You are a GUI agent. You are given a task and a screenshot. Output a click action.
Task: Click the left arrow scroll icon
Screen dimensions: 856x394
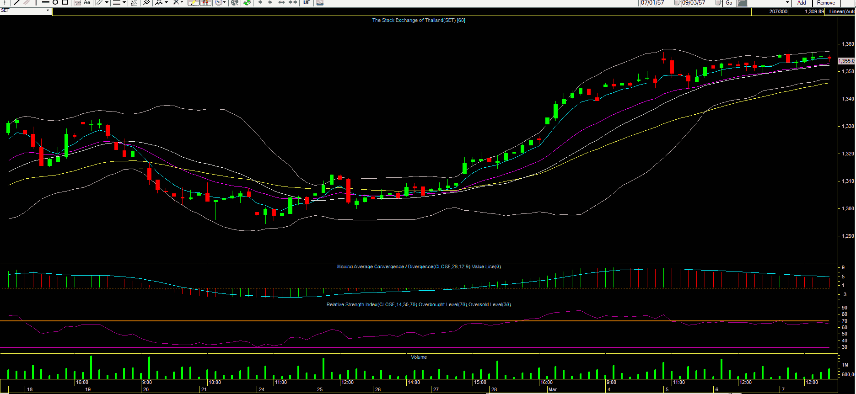[x=260, y=2]
